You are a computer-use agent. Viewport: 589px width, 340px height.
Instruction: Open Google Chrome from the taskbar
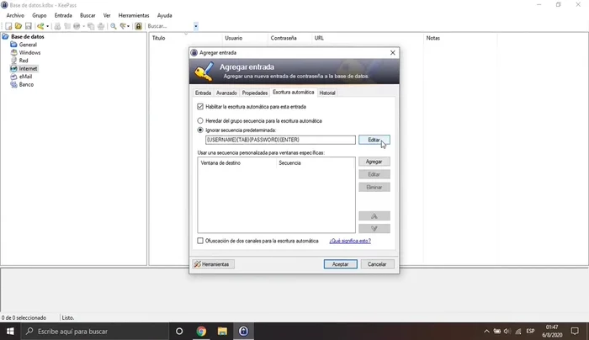coord(201,332)
